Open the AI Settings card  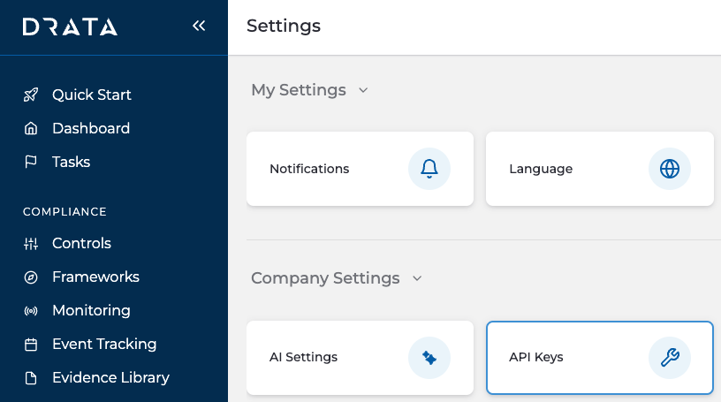360,358
